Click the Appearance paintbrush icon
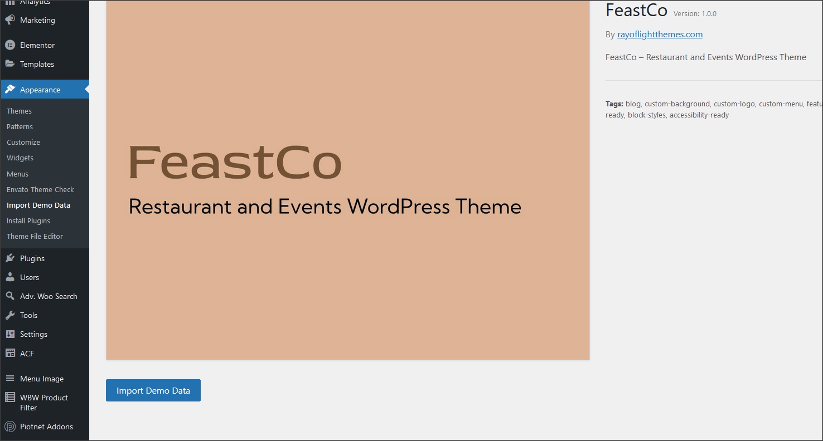The image size is (823, 441). point(10,90)
